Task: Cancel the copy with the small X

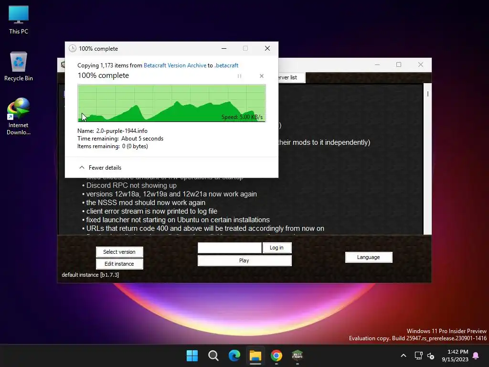Action: pos(262,76)
